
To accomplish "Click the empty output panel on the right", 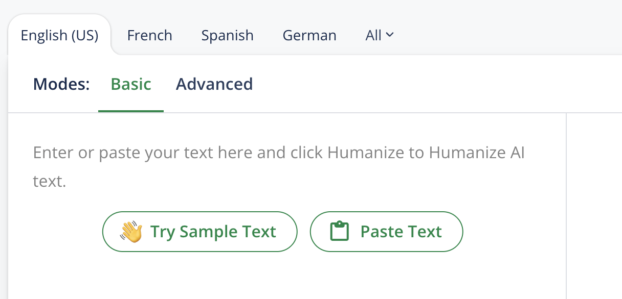I will tap(594, 204).
